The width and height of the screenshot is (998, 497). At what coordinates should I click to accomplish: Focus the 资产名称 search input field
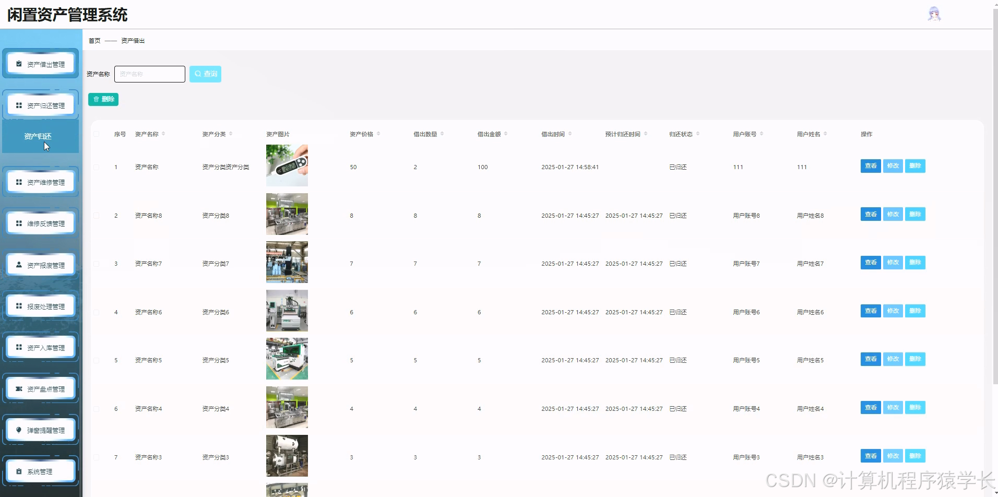point(150,74)
